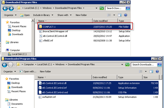Expand Share with dropdown
Viewport: 164px width, 108px height.
tap(71, 15)
